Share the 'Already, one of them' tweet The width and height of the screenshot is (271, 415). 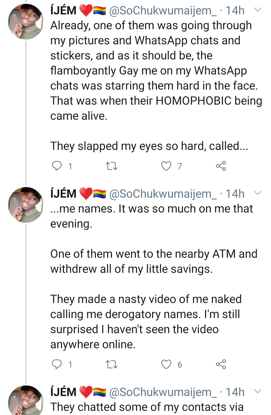click(221, 166)
